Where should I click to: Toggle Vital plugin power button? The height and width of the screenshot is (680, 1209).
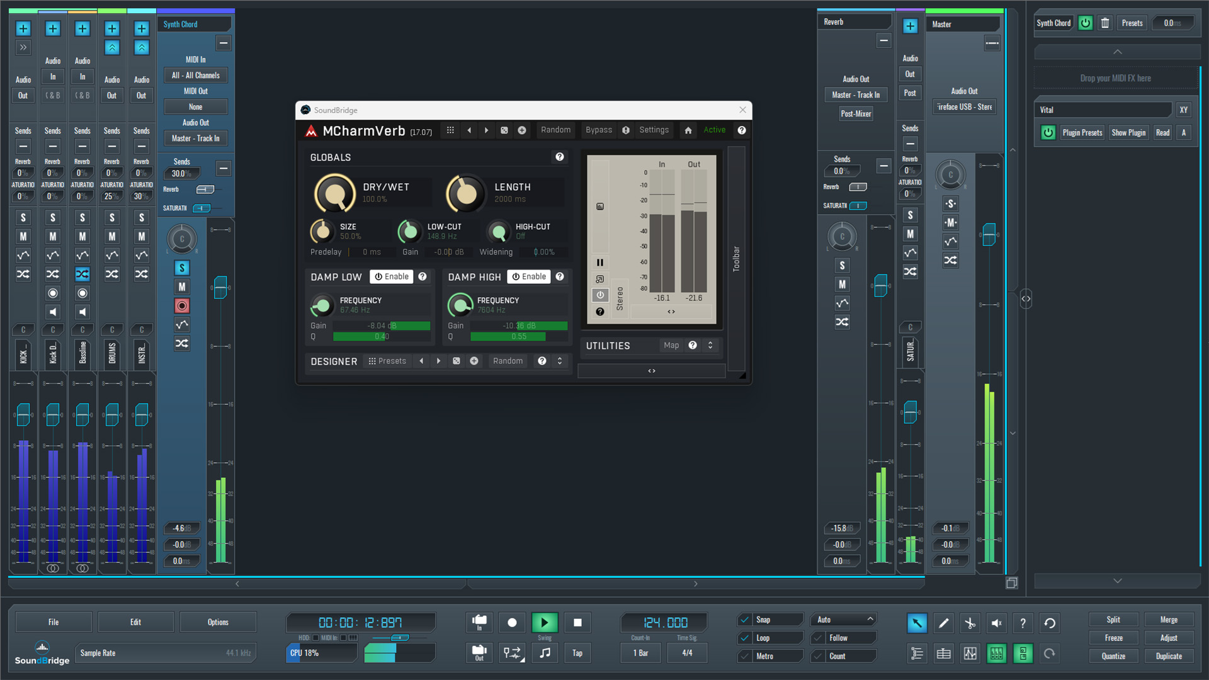1048,133
